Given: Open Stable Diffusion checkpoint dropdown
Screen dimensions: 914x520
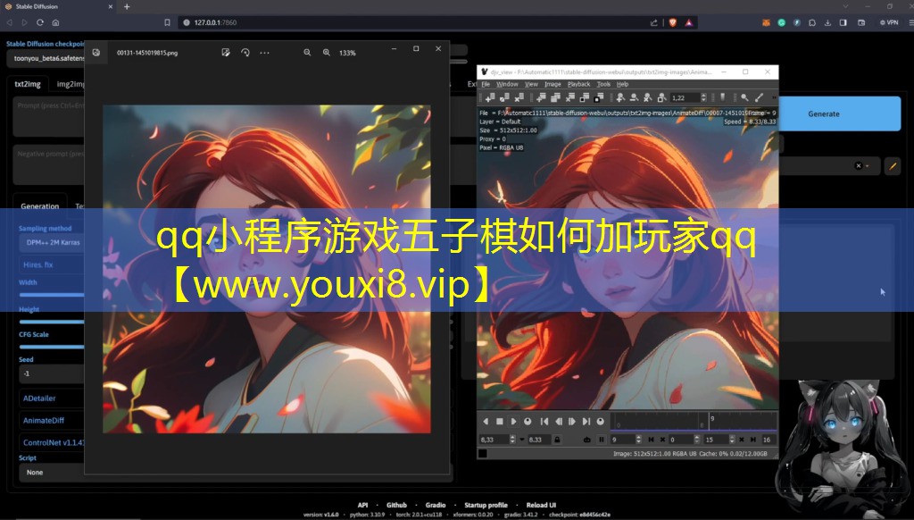Looking at the screenshot, I should point(46,58).
